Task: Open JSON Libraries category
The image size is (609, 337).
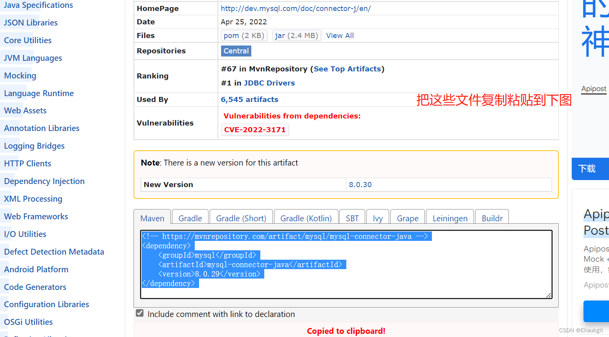Action: click(x=31, y=23)
